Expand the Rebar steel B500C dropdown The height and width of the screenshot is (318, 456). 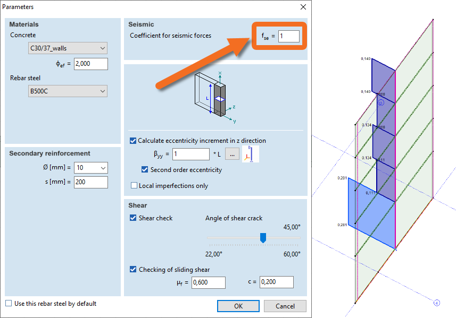[68, 91]
